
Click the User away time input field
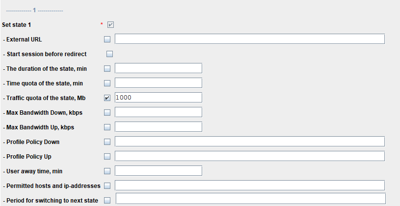[x=158, y=171]
